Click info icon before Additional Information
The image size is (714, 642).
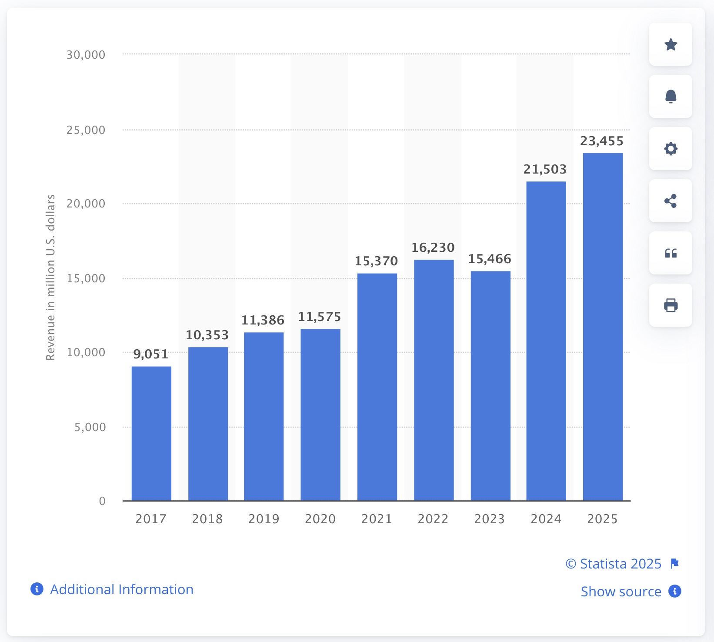click(37, 589)
